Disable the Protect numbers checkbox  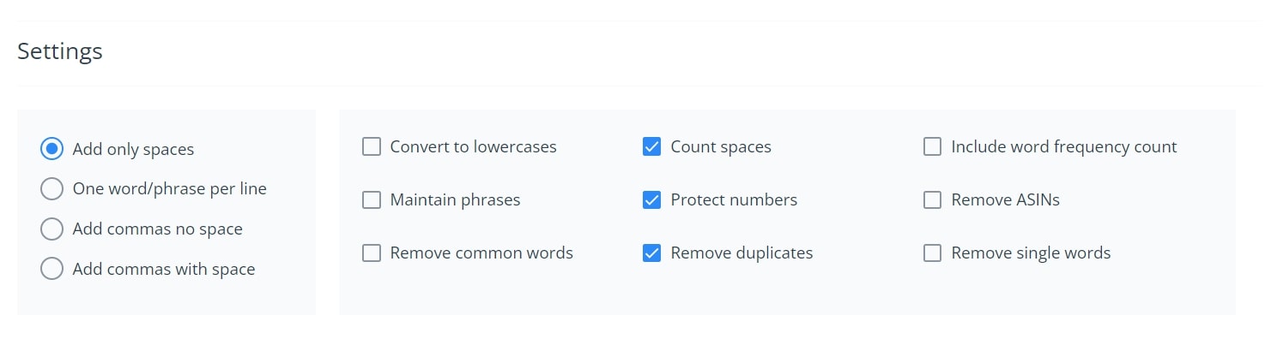652,200
